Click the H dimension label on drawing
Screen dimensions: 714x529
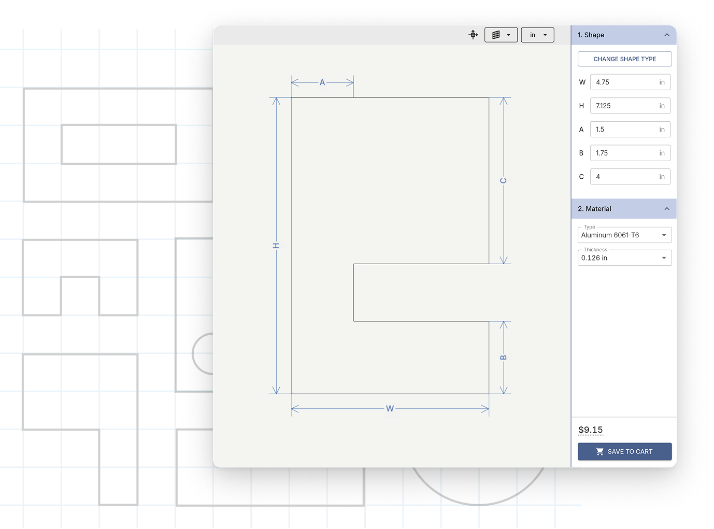point(276,246)
